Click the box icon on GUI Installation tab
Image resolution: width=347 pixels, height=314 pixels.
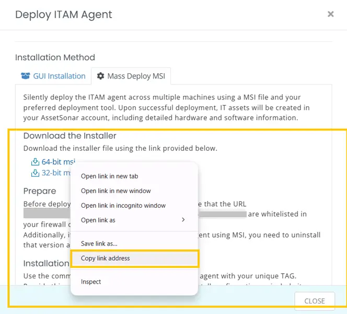26,76
